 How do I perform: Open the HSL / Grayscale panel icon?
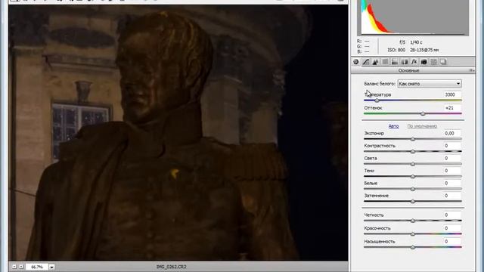coord(385,62)
